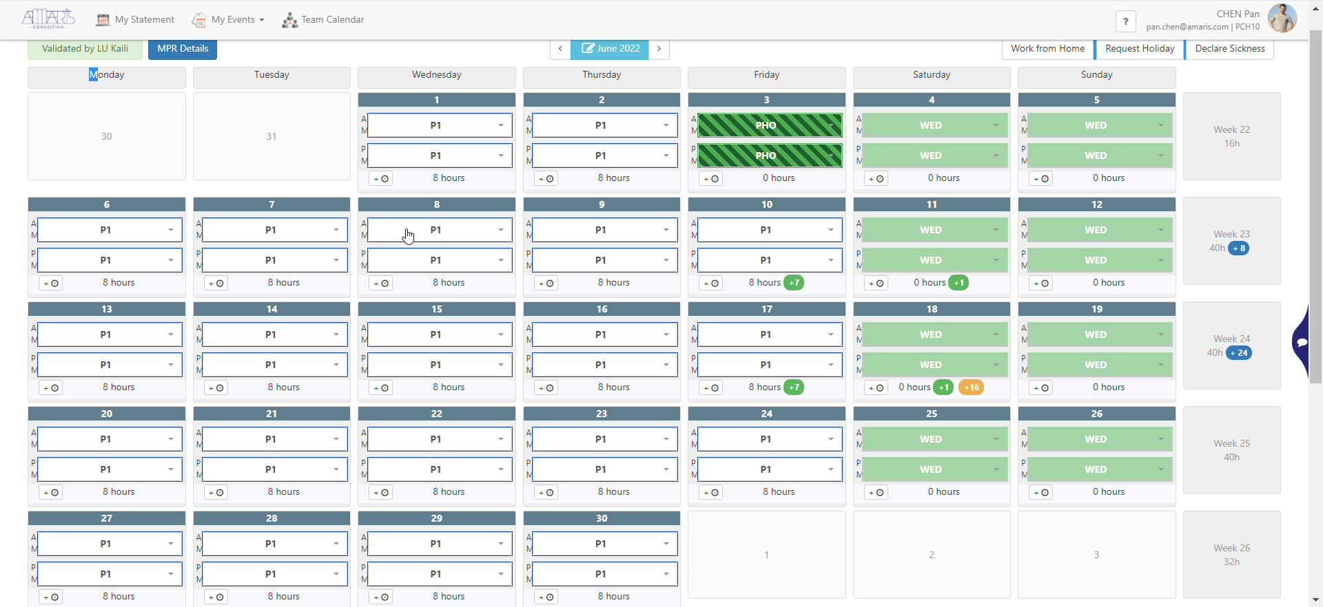Viewport: 1323px width, 607px height.
Task: Open June 25 morning WED dropdown
Action: coord(935,439)
